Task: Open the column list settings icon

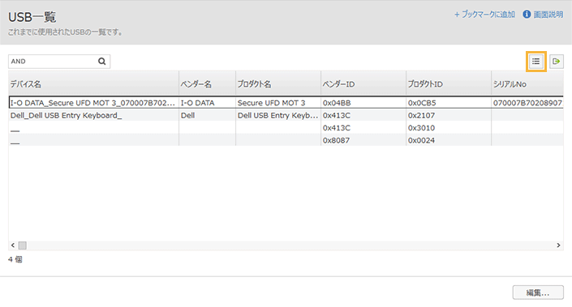Action: click(x=535, y=62)
